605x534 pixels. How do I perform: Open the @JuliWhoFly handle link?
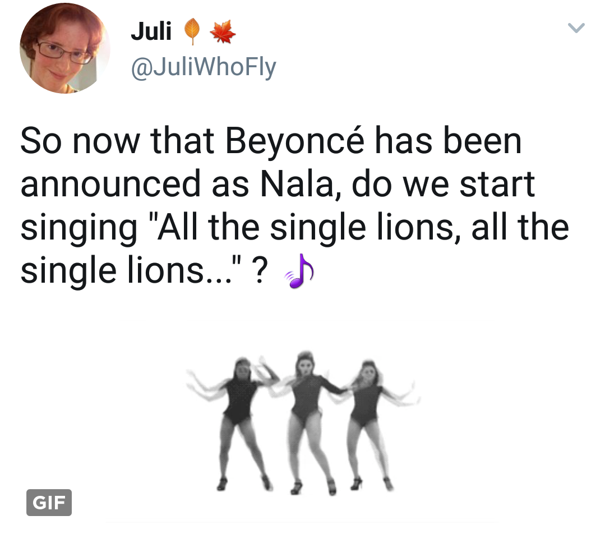pos(204,67)
